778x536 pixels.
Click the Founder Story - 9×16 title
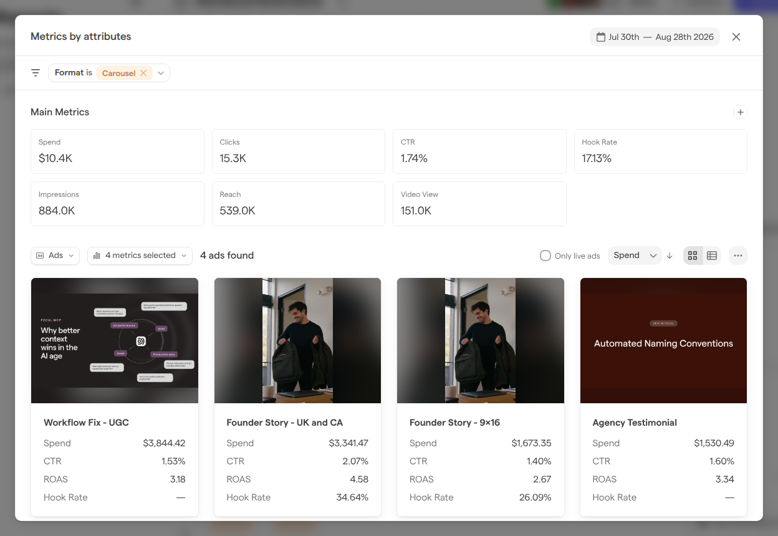pyautogui.click(x=454, y=423)
